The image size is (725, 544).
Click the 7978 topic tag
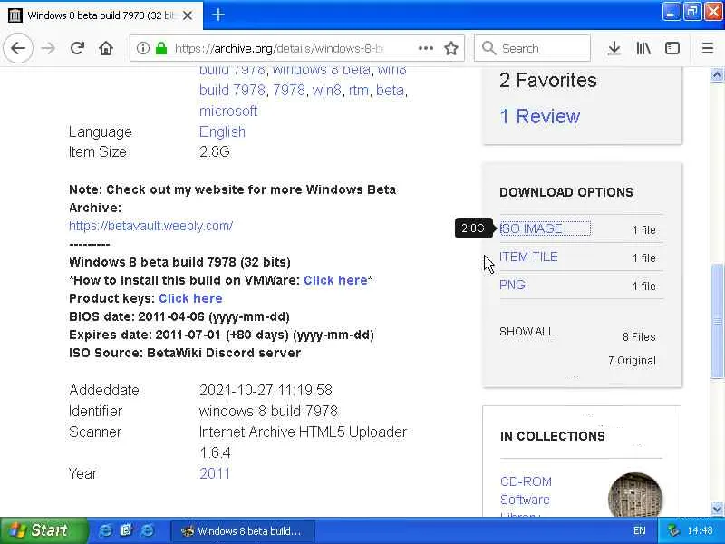pos(288,90)
